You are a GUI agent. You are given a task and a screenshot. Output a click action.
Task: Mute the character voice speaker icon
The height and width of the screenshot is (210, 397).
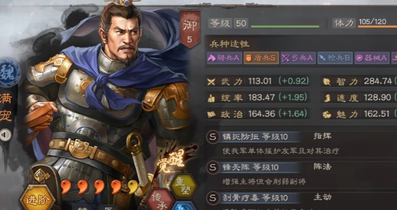coord(6,135)
